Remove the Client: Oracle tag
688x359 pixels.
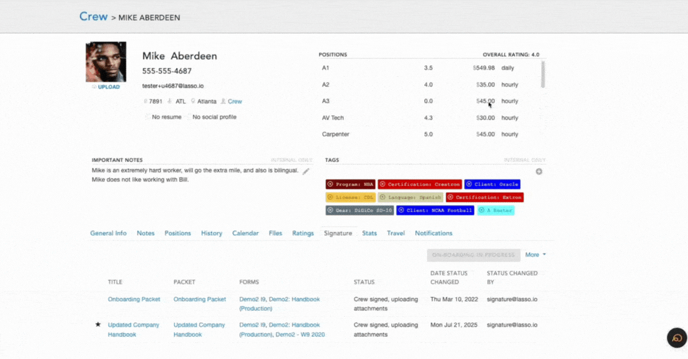click(469, 184)
